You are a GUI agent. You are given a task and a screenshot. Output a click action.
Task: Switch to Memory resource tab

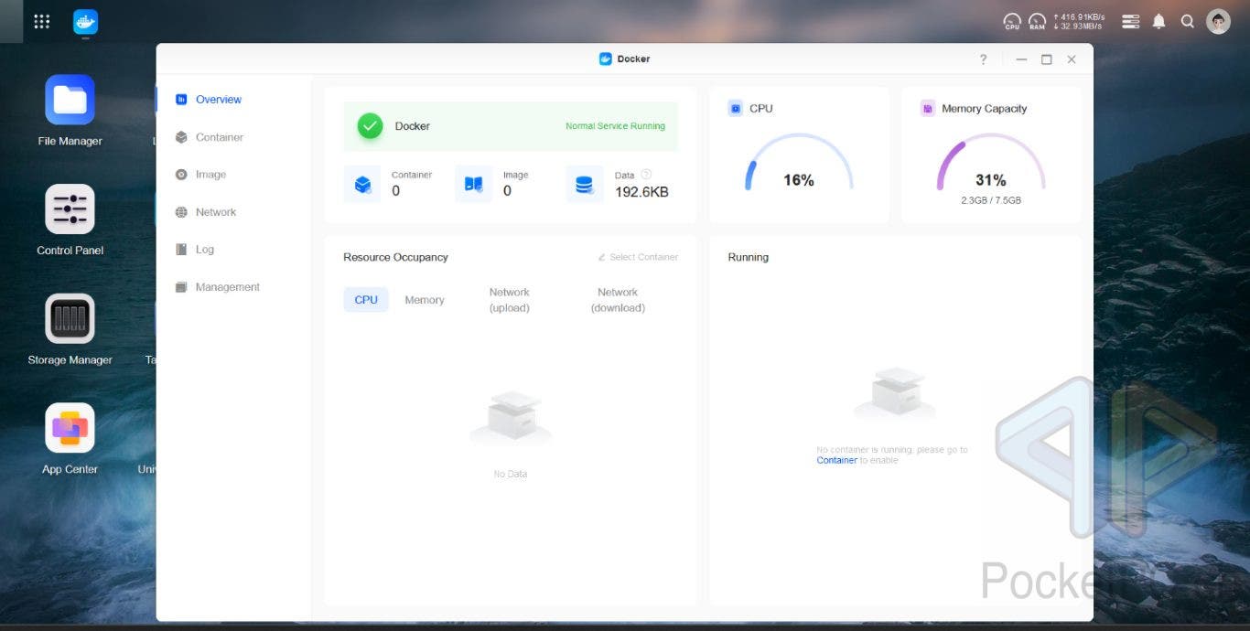click(425, 300)
